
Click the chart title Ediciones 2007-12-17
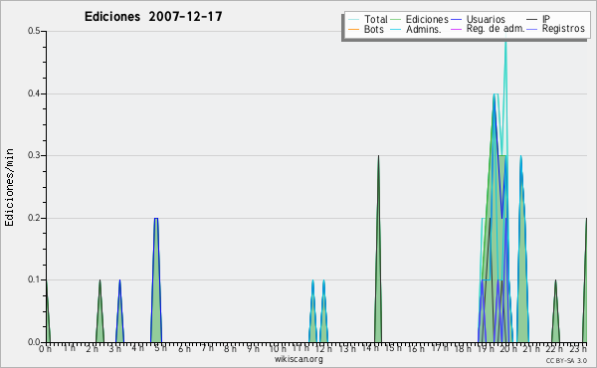click(x=153, y=17)
